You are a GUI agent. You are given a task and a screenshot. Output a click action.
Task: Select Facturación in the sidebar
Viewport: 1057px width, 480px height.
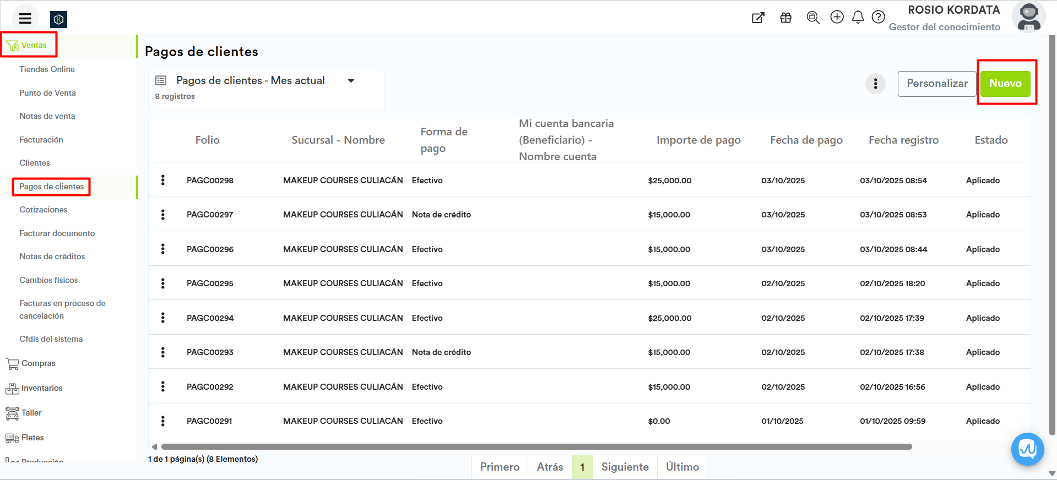point(41,140)
